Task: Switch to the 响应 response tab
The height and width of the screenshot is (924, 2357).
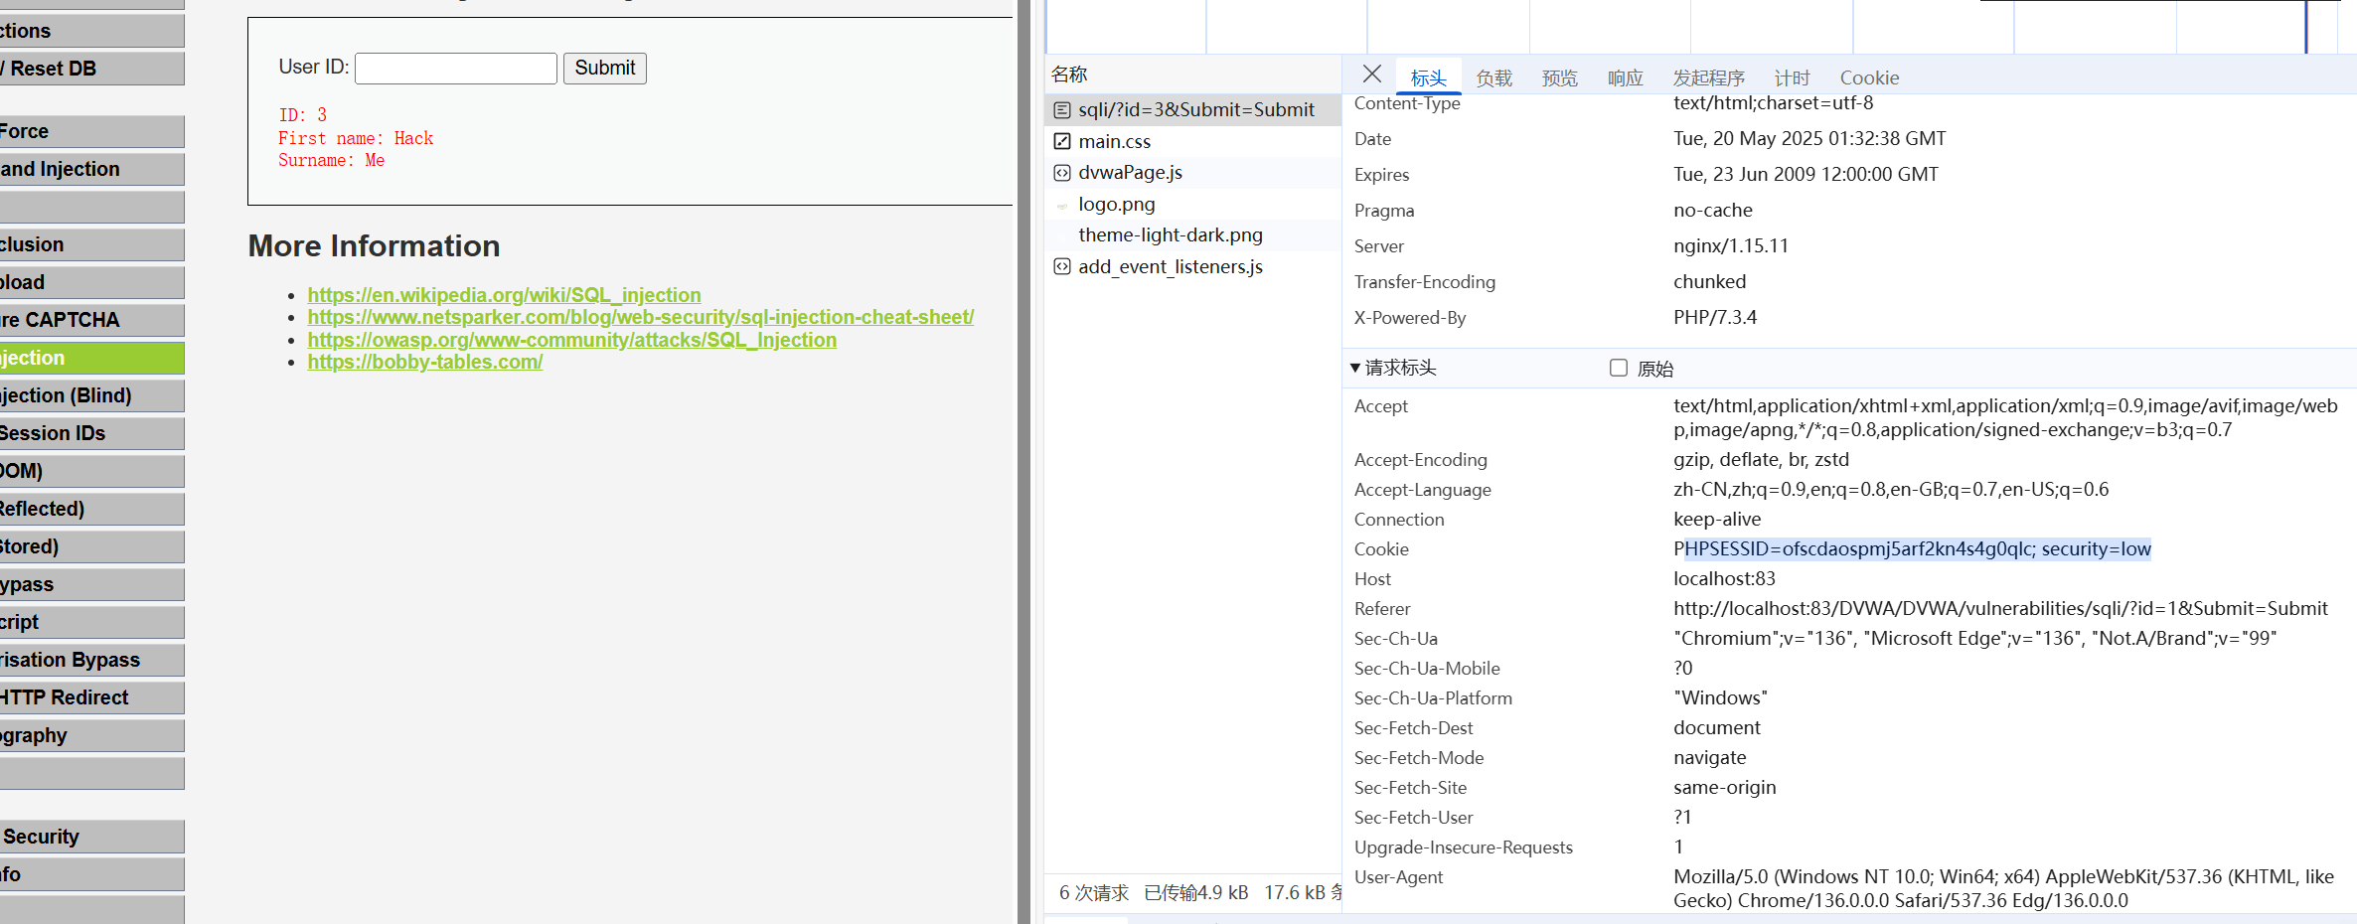Action: tap(1625, 77)
